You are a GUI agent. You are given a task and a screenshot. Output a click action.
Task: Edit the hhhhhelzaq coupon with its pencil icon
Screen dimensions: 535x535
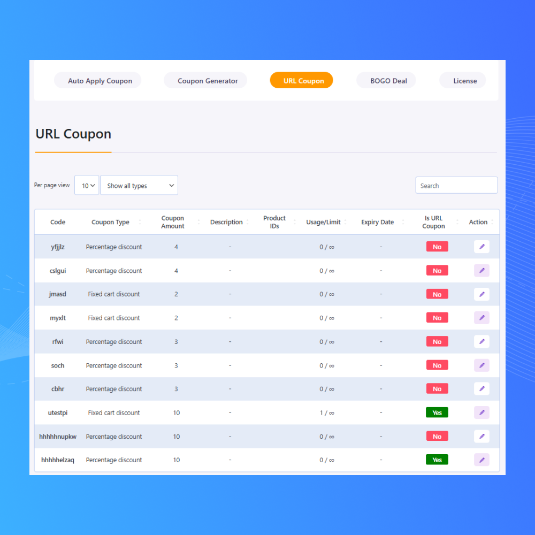point(481,460)
